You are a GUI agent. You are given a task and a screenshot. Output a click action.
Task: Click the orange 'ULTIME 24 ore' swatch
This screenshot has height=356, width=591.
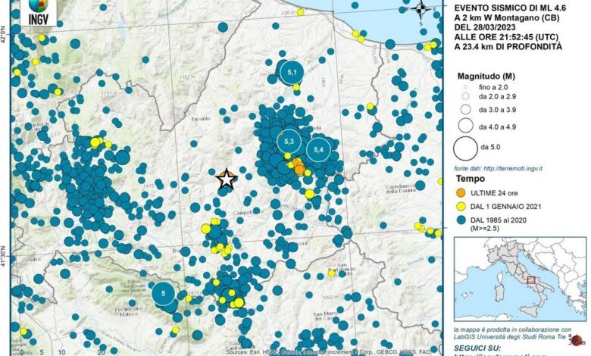point(461,192)
